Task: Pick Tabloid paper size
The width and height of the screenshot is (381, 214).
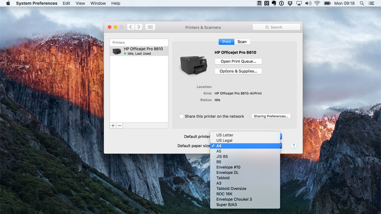Action: (x=245, y=177)
